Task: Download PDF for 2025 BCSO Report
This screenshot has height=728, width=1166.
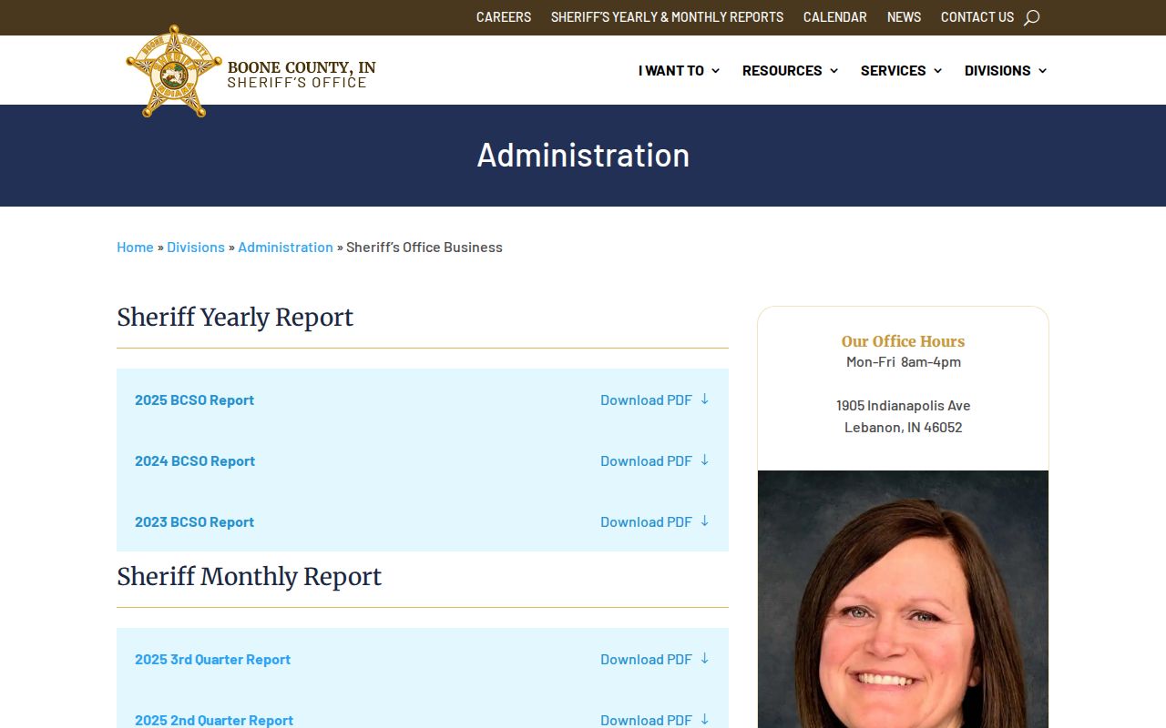Action: coord(646,399)
